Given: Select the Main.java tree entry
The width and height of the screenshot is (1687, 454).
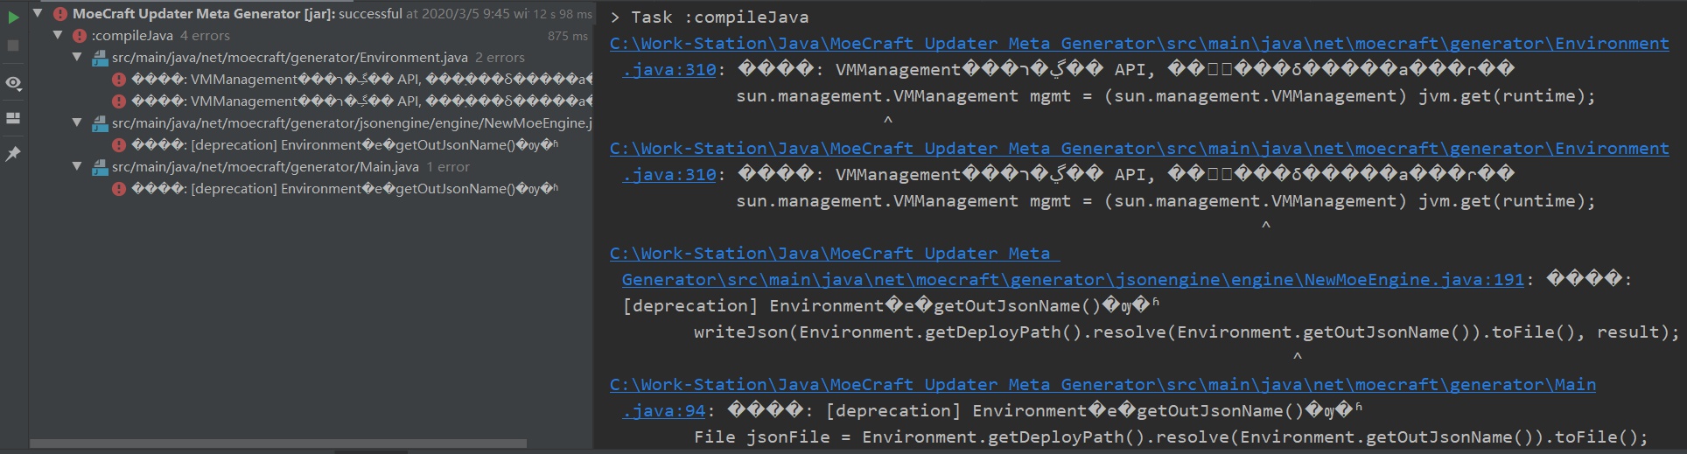Looking at the screenshot, I should pos(265,167).
